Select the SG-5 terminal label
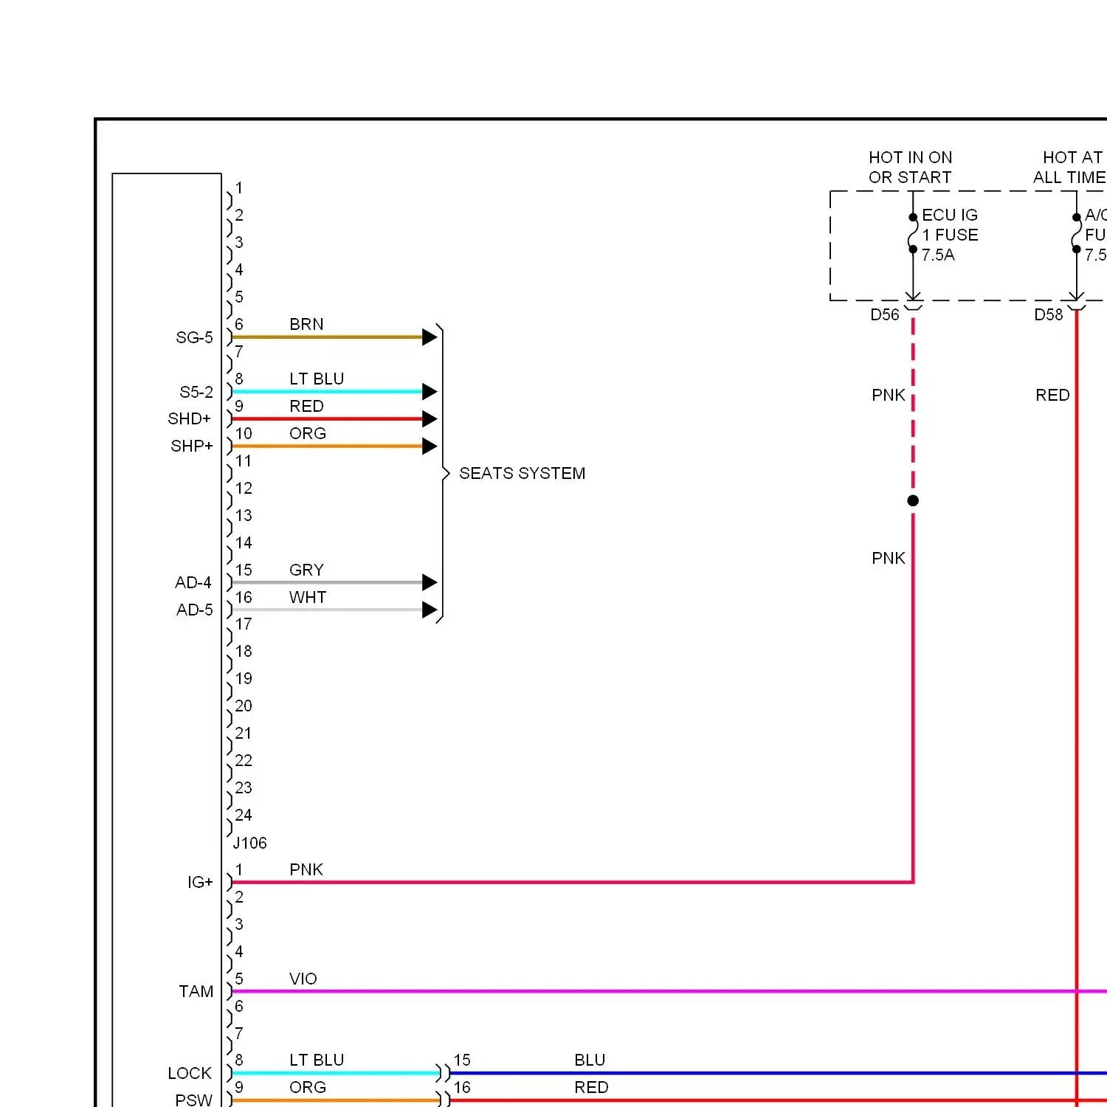The height and width of the screenshot is (1107, 1107). tap(194, 337)
